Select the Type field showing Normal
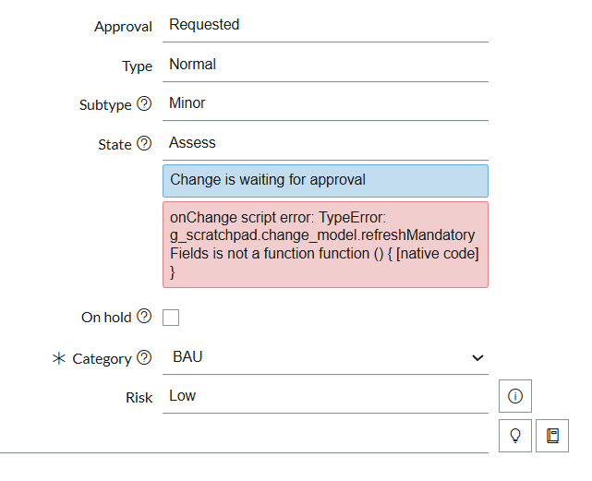592x481 pixels. (x=325, y=65)
